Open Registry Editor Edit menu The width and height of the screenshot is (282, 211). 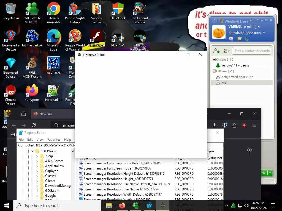pyautogui.click(x=30, y=139)
